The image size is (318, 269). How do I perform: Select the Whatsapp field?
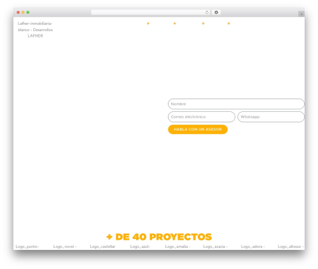(x=271, y=117)
